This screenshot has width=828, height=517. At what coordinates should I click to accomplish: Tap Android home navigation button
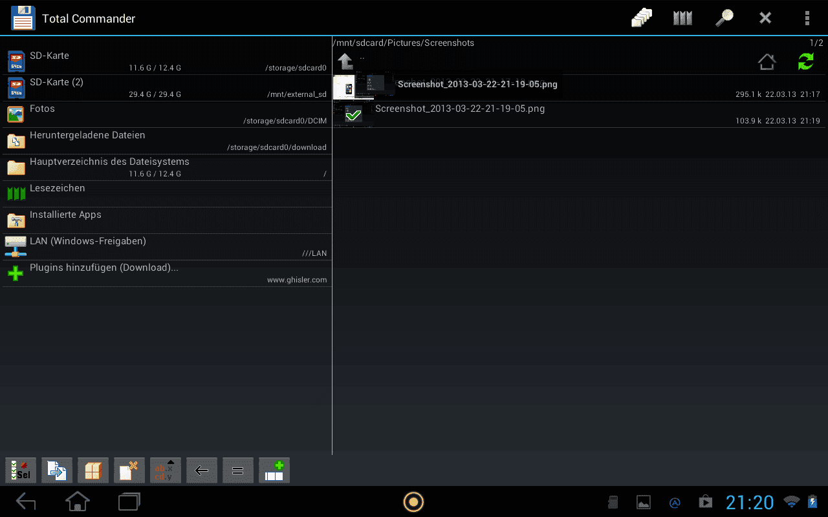click(x=78, y=501)
